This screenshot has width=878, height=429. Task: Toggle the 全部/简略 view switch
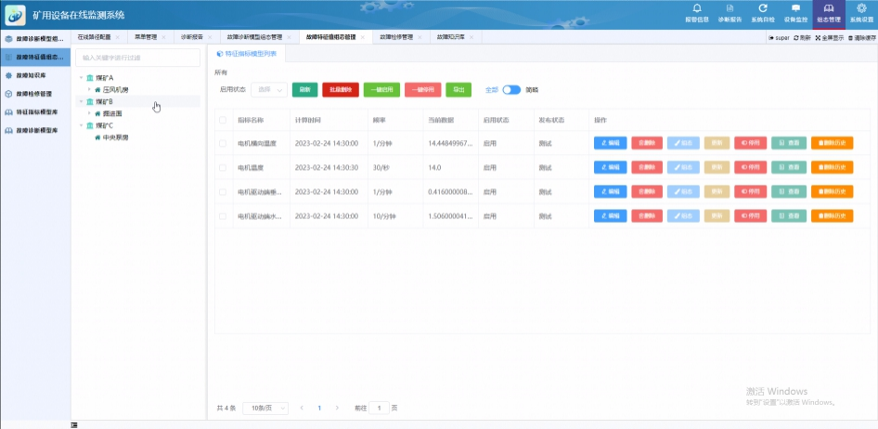pyautogui.click(x=511, y=90)
